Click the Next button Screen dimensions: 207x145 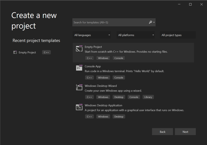[185, 132]
